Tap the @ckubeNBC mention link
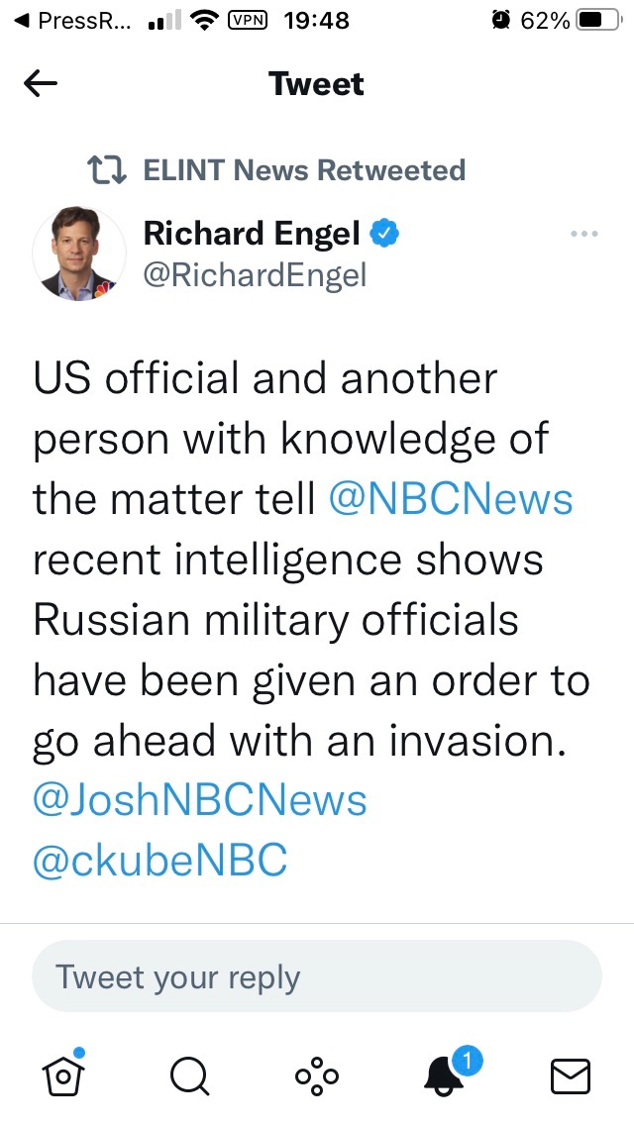The width and height of the screenshot is (634, 1125). pos(160,861)
